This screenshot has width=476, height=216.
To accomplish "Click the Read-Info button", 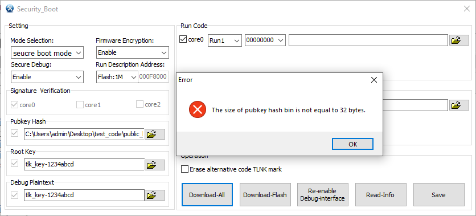I will (381, 195).
